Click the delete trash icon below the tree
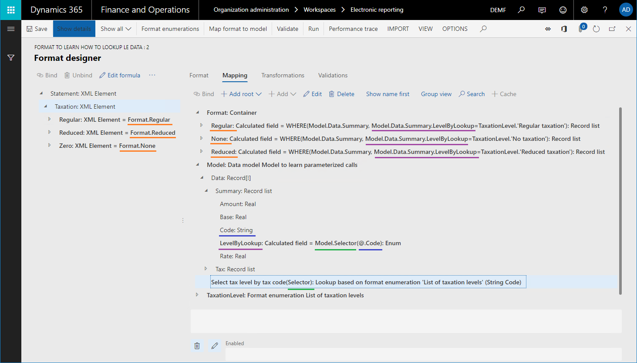Image resolution: width=637 pixels, height=363 pixels. coord(197,345)
